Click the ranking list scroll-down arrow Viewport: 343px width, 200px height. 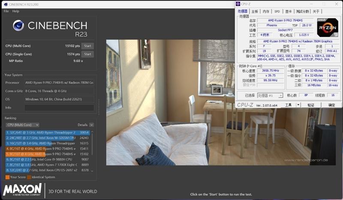click(92, 171)
